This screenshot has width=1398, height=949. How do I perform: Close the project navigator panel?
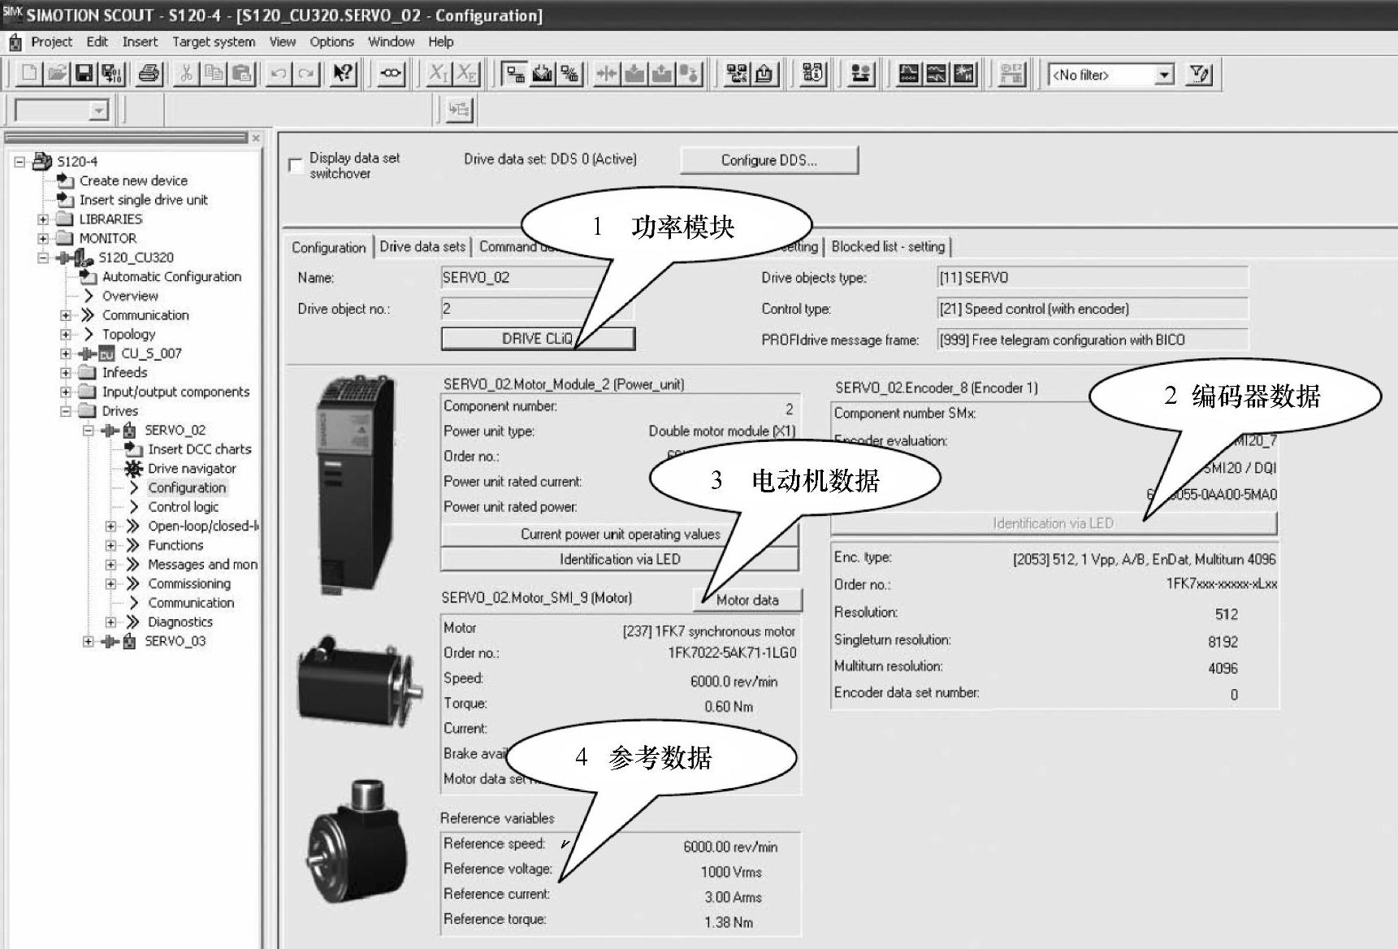256,138
